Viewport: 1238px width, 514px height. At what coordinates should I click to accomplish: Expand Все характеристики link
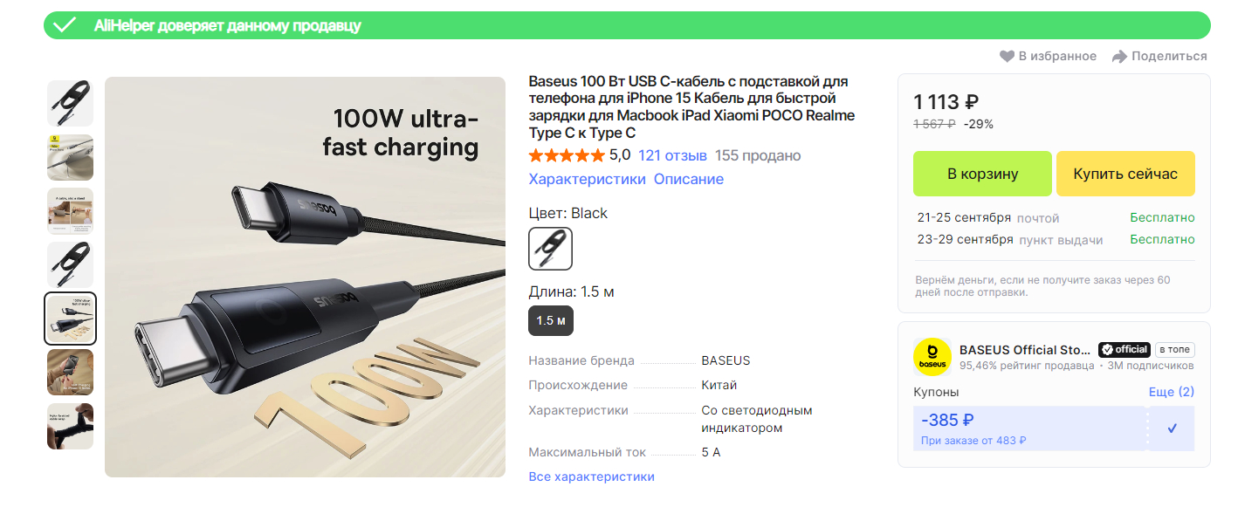592,476
